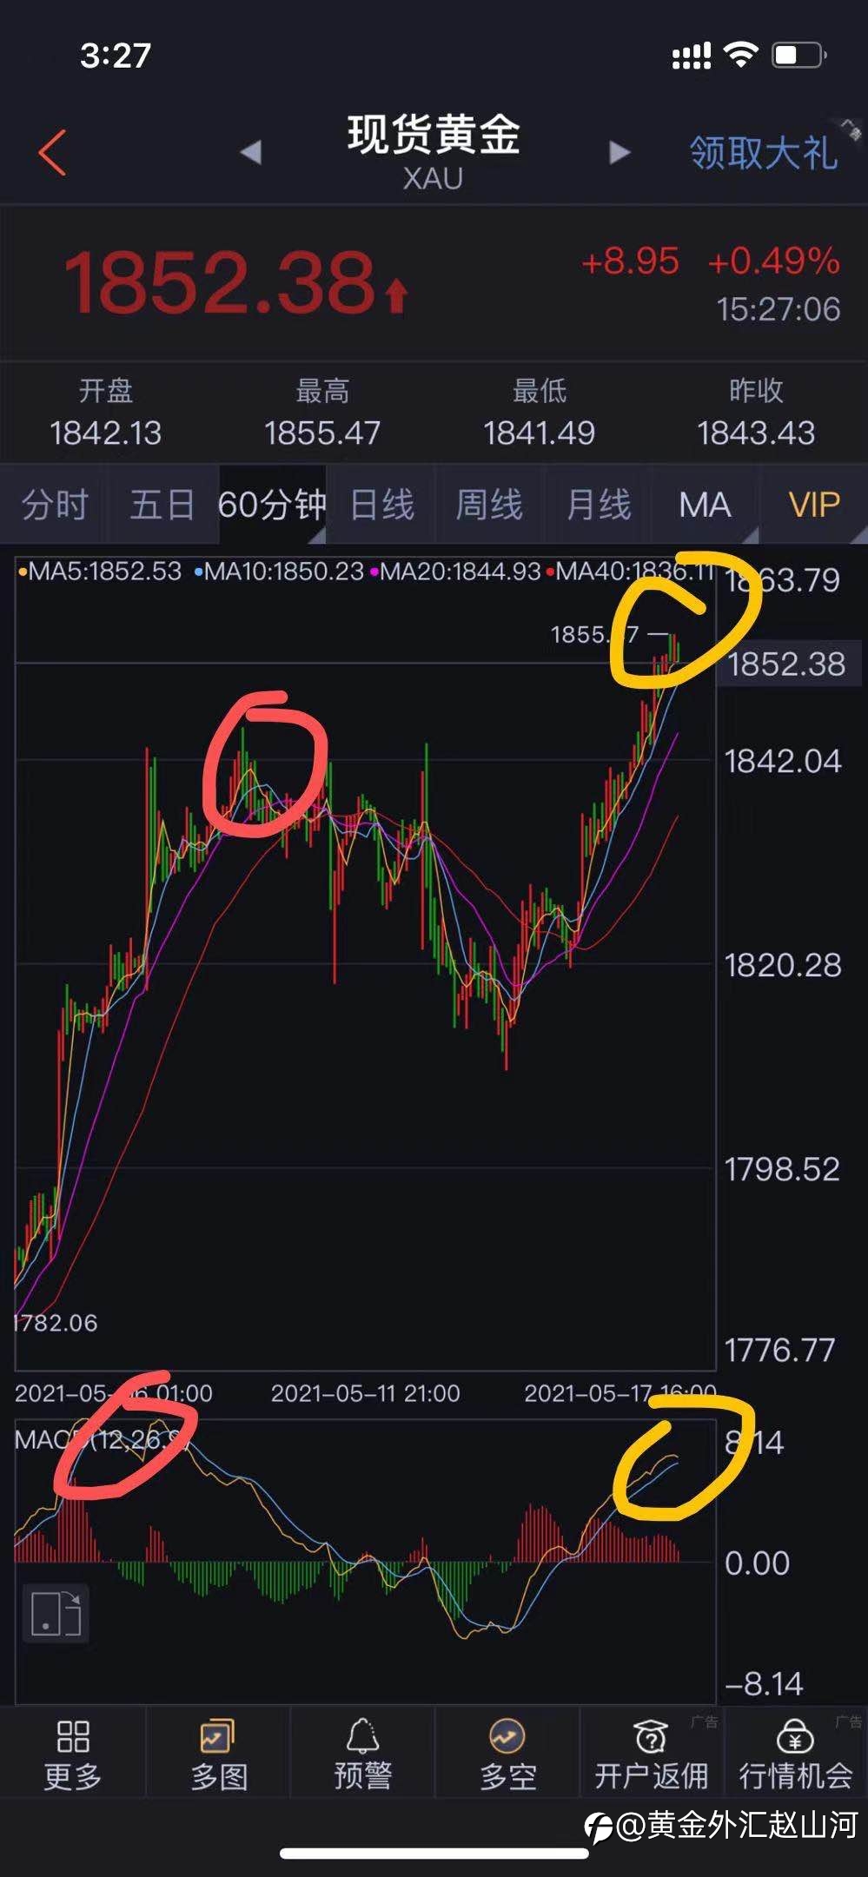Screen dimensions: 868x1877
Task: Open the VIP option
Action: (x=814, y=505)
